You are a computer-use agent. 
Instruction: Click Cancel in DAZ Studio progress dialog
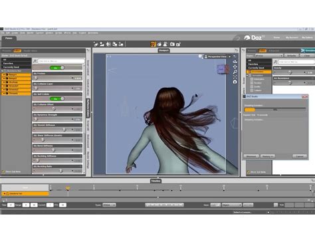[x=300, y=156]
